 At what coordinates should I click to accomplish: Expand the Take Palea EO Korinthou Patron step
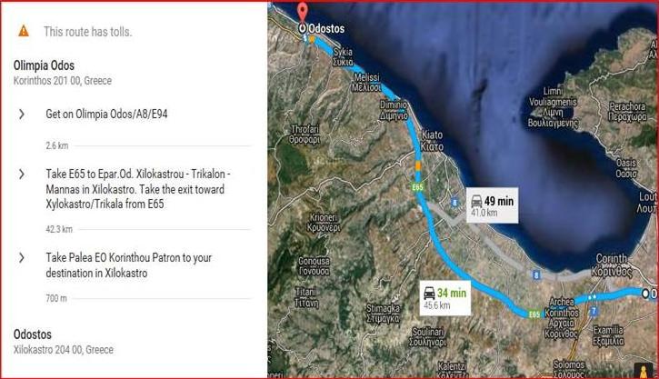coord(22,257)
